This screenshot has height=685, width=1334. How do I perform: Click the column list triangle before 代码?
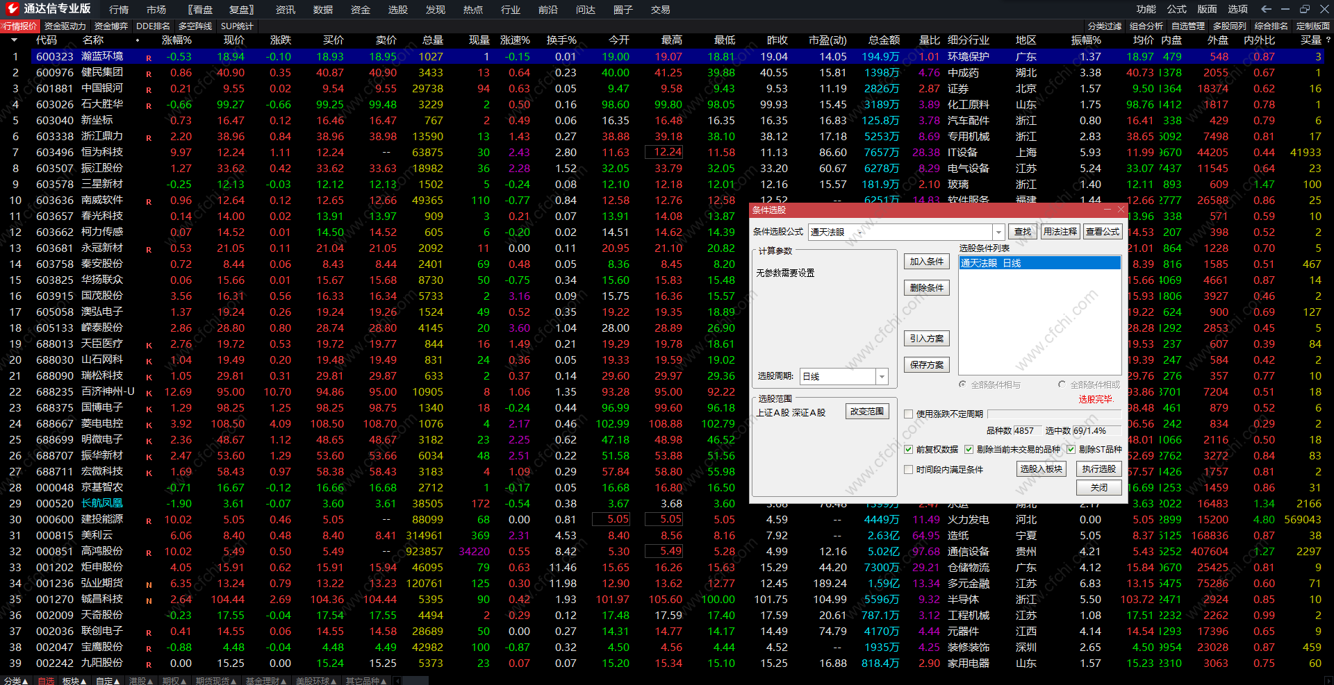tap(13, 40)
